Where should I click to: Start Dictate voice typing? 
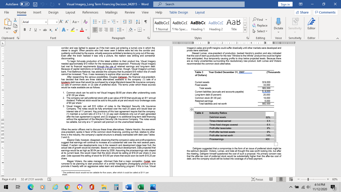278,25
